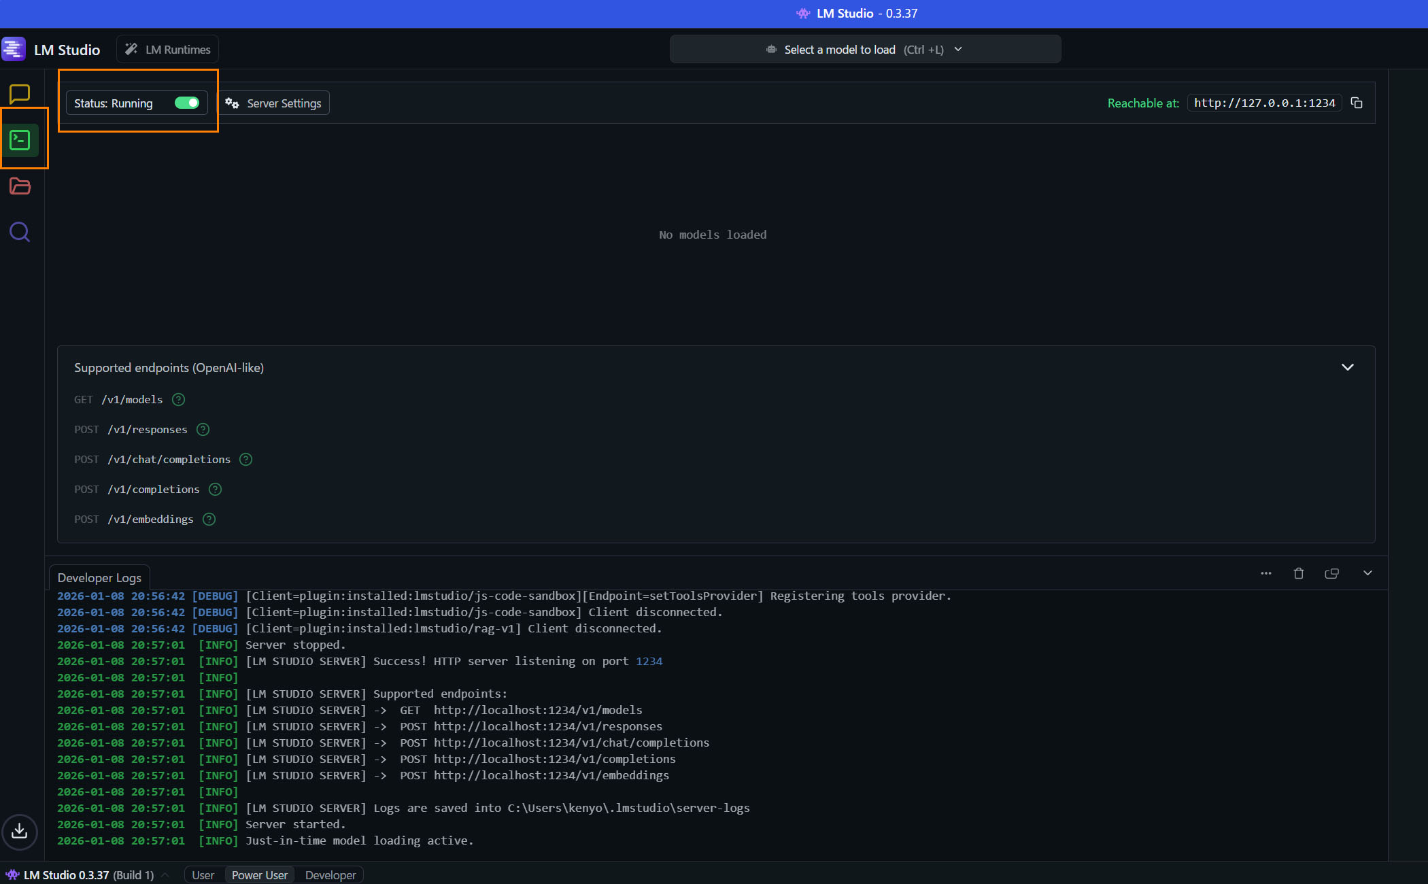Open the Developer terminal sidebar icon
This screenshot has height=884, width=1428.
click(20, 140)
